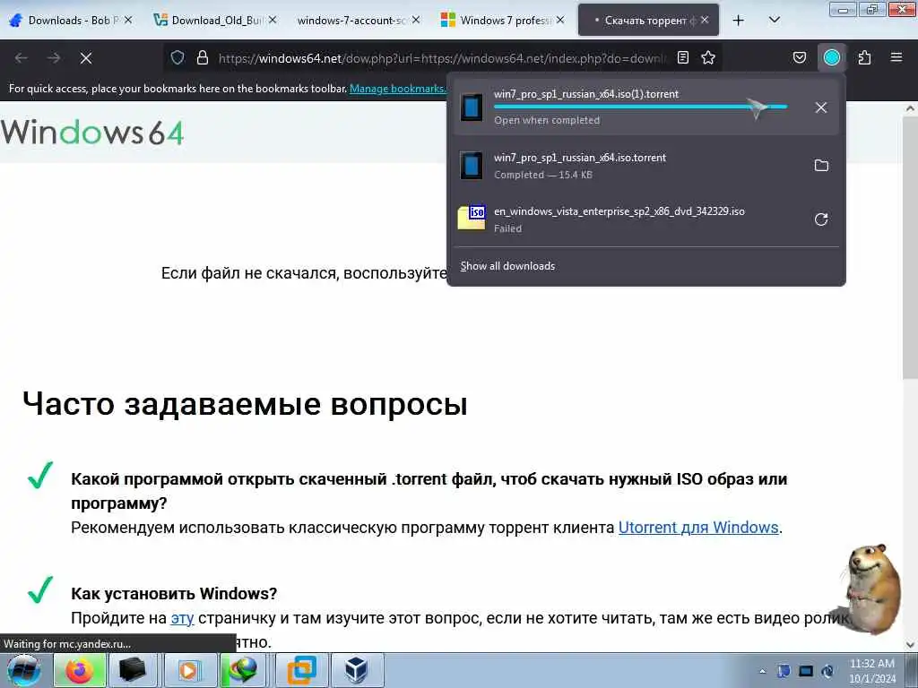Close the Download_Old_Bui tab
The image size is (918, 688).
pos(273,20)
